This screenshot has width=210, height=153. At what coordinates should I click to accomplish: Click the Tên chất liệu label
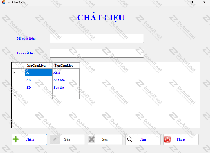click(x=27, y=53)
